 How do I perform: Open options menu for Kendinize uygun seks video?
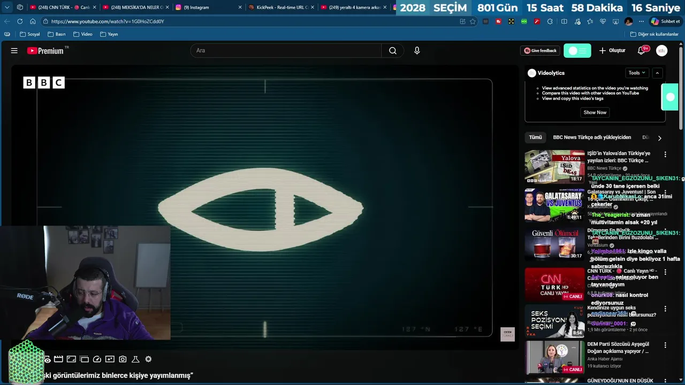coord(665,309)
